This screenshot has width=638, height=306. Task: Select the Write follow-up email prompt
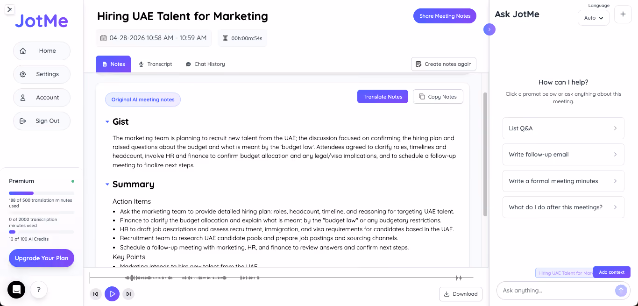tap(563, 154)
